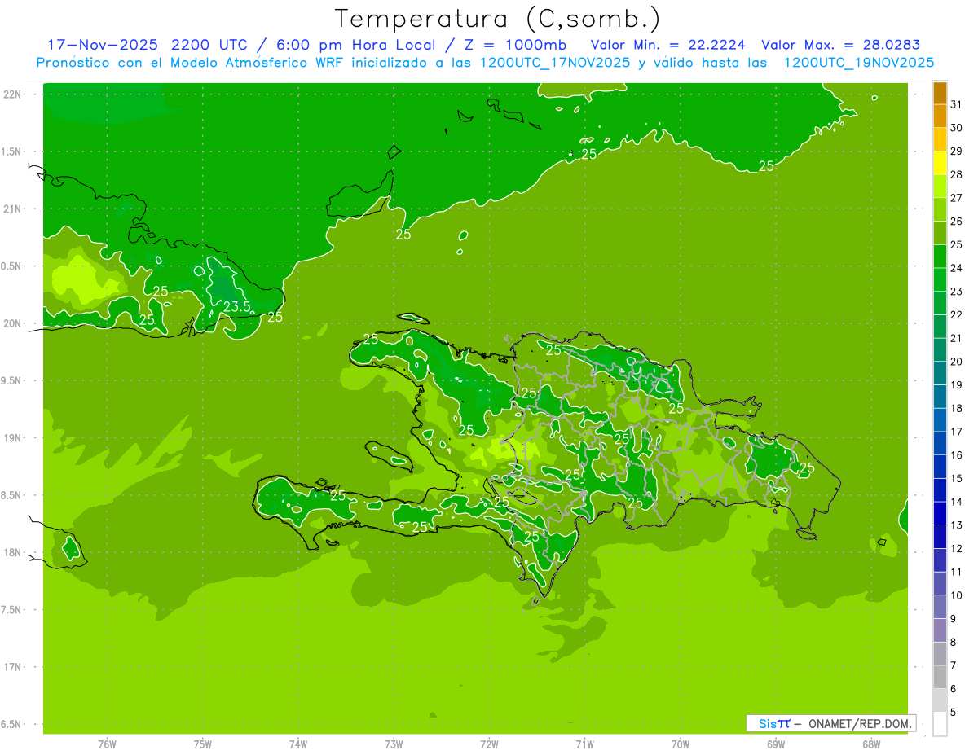Click the color scale value '5'
This screenshot has height=755, width=978.
click(x=954, y=713)
